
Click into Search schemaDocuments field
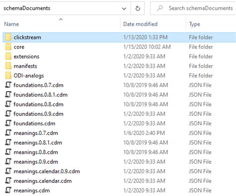click(x=194, y=8)
